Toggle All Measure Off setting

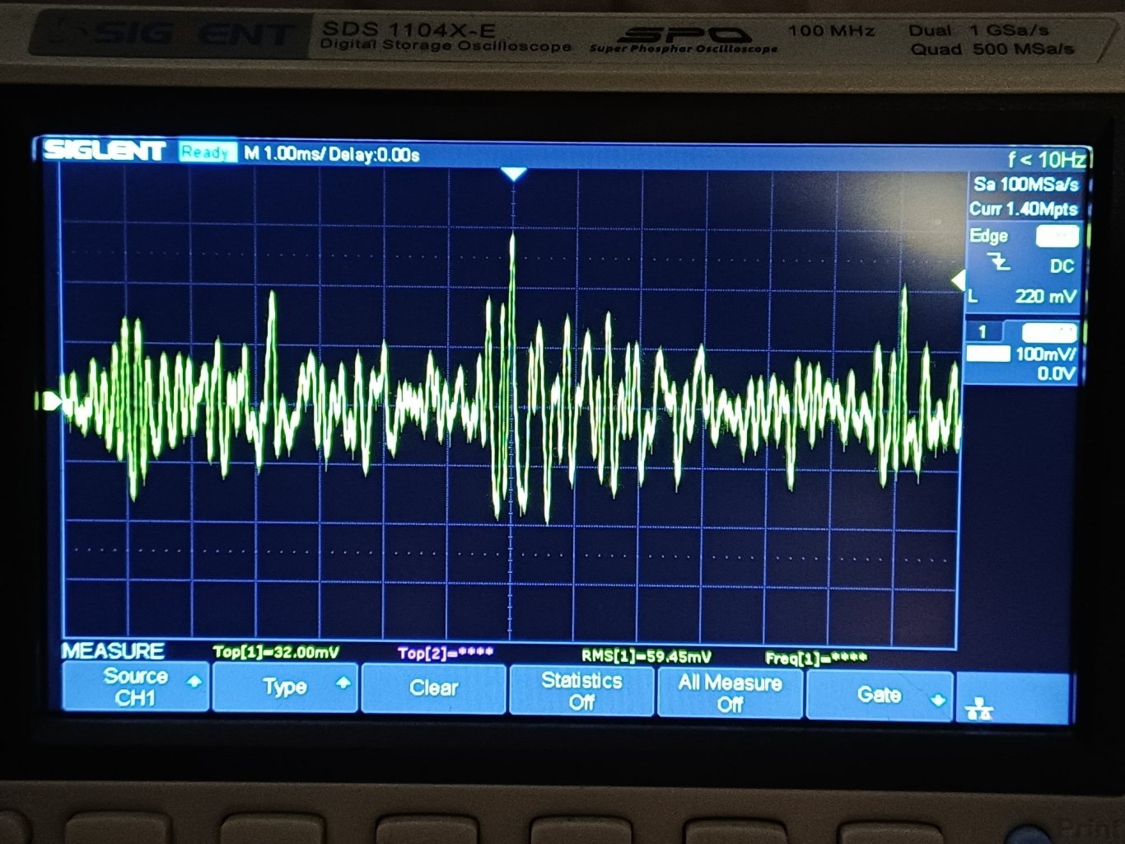730,693
